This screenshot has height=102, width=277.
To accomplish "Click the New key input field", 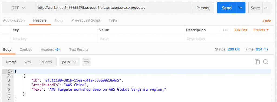I will coord(54,39).
